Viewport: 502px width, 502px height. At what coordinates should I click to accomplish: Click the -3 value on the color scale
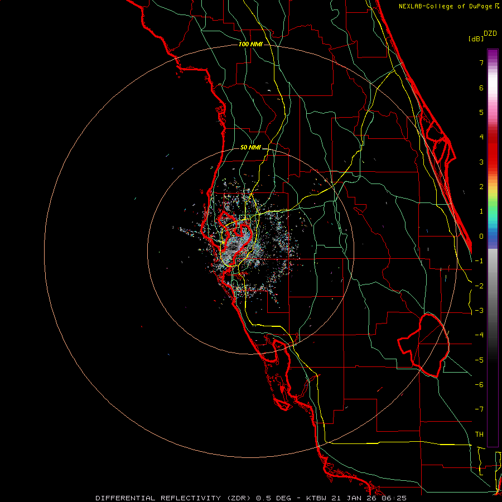click(x=479, y=311)
